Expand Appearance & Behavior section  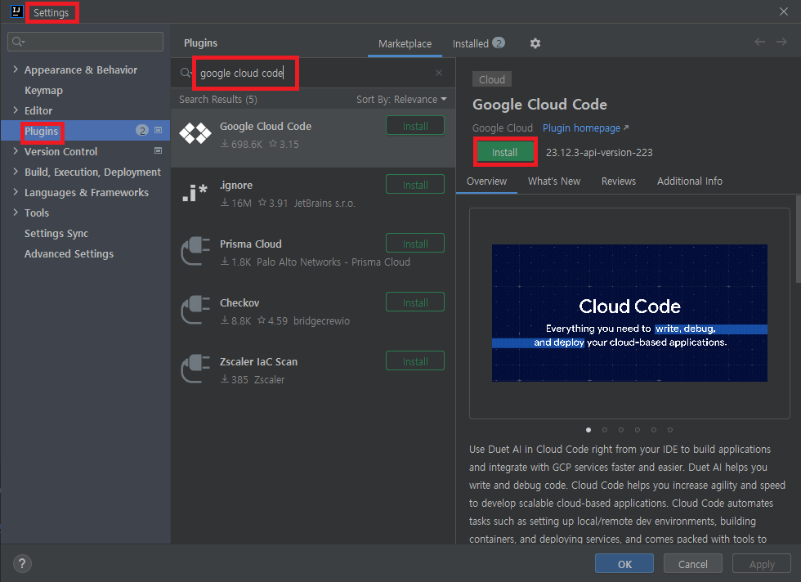16,69
